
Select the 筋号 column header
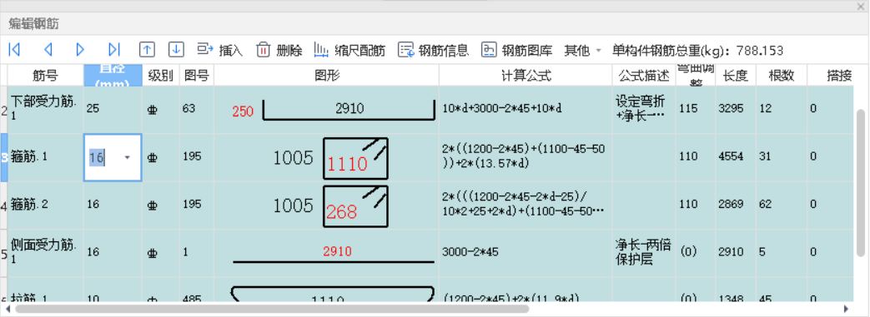[46, 75]
